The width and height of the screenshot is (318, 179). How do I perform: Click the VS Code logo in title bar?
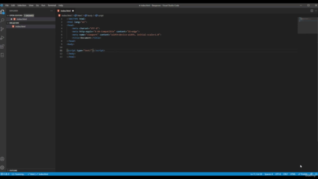tap(1, 5)
